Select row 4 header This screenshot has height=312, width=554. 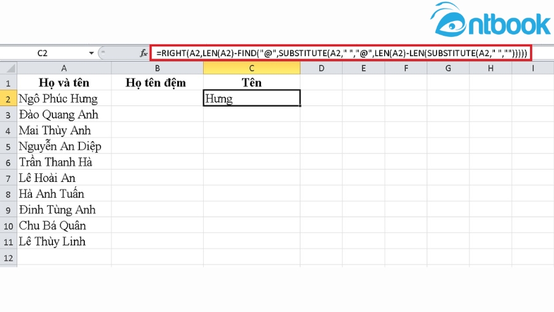pos(9,131)
